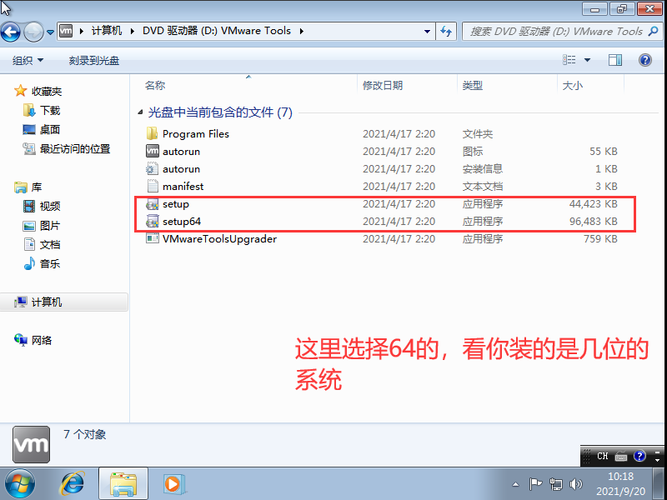Open 桌面 in the sidebar
The height and width of the screenshot is (500, 667).
pyautogui.click(x=41, y=130)
